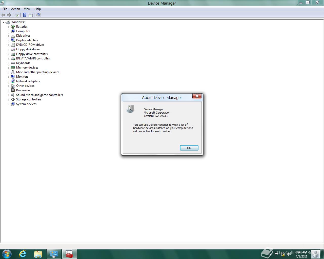Click the Windows8 computer root icon

click(x=8, y=22)
